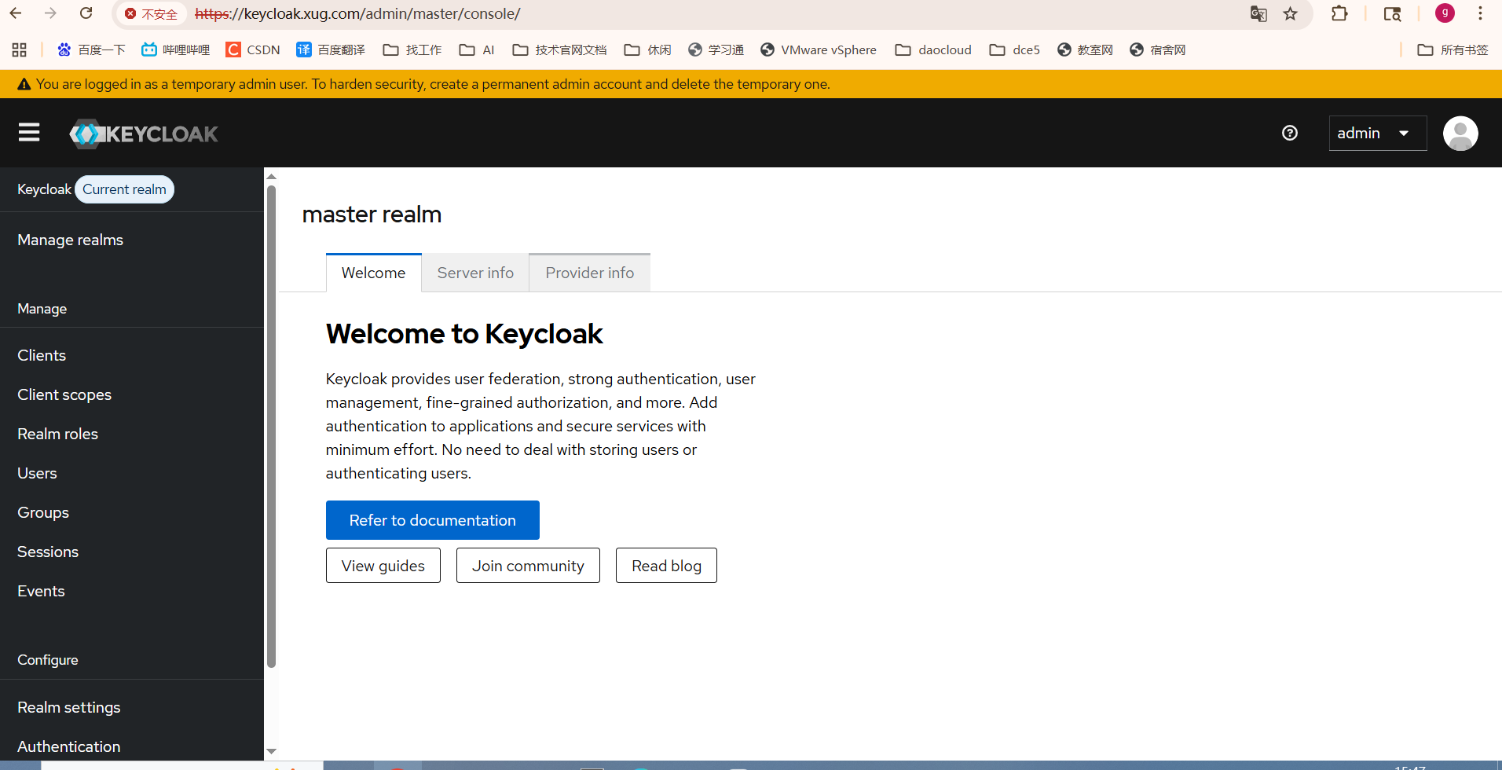Click the master realm heading
The height and width of the screenshot is (770, 1502).
coord(372,214)
